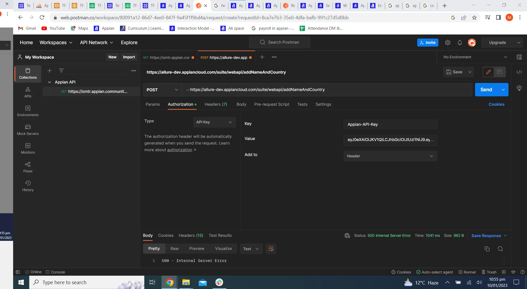Switch to response Visualize view

click(x=223, y=249)
